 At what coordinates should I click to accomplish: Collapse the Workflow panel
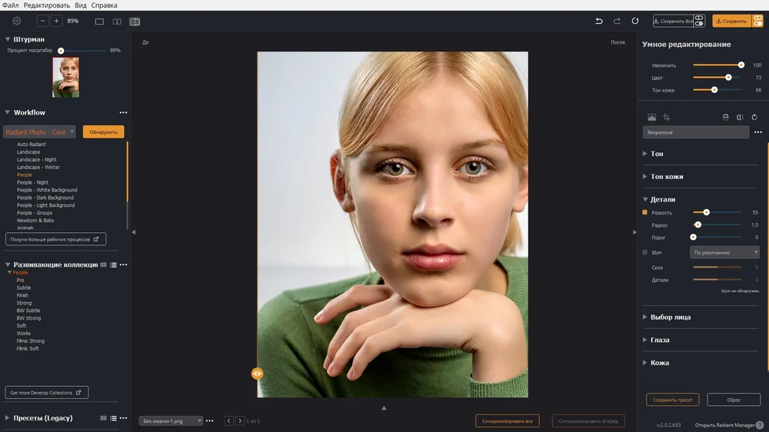(8, 113)
